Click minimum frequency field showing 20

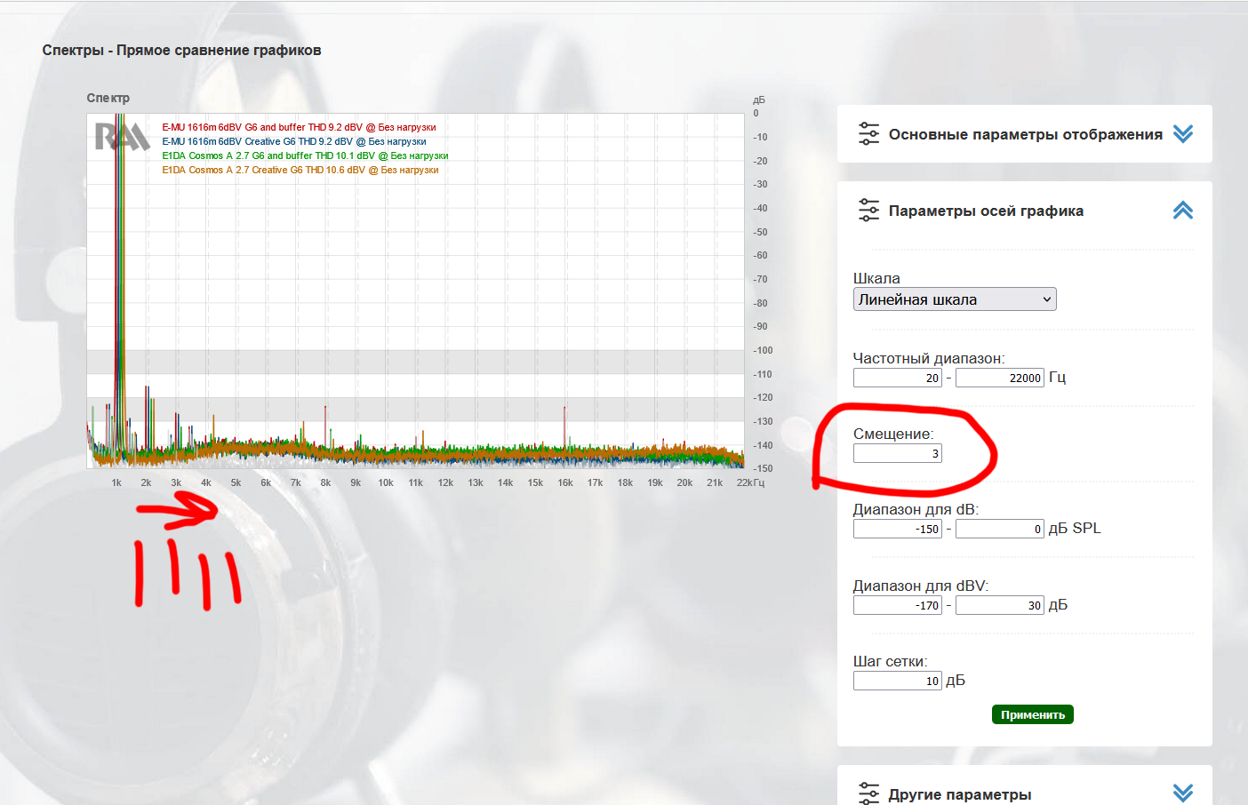coord(897,378)
